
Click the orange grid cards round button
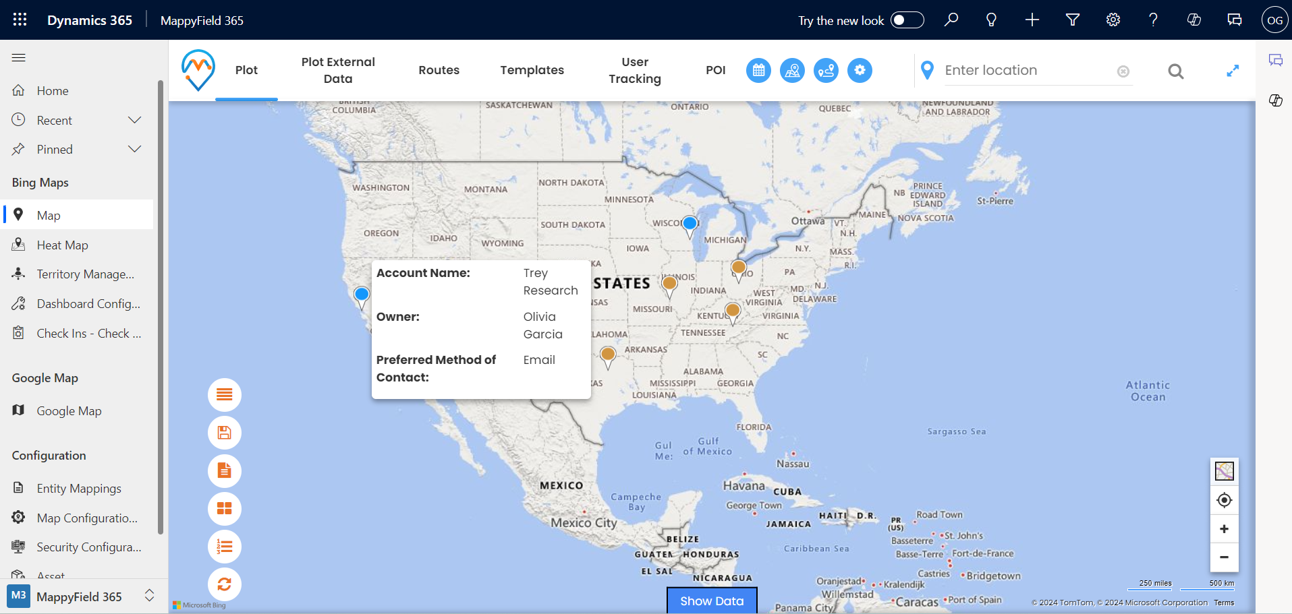point(225,509)
